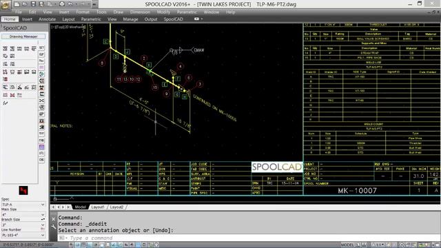Open the Main Size dropdown showing 4"
441x248 pixels.
[23, 214]
